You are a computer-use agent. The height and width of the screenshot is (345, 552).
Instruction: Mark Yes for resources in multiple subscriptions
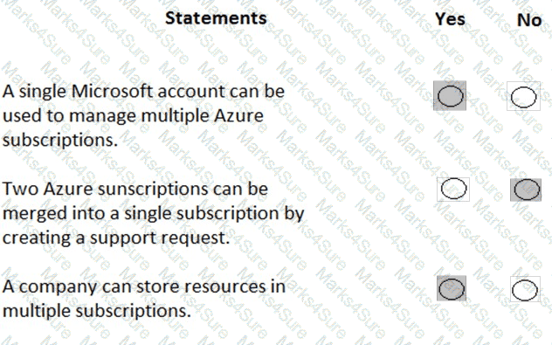point(452,288)
